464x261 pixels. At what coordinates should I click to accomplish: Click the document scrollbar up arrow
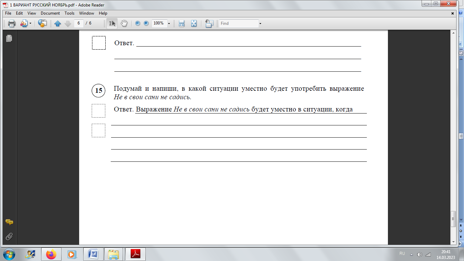point(453,33)
